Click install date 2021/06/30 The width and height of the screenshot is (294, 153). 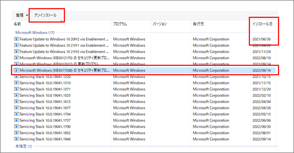[261, 39]
